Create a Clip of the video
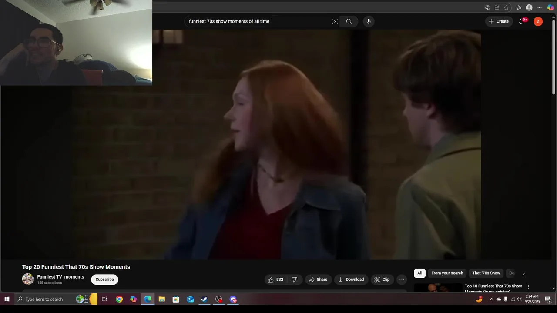 (x=382, y=280)
